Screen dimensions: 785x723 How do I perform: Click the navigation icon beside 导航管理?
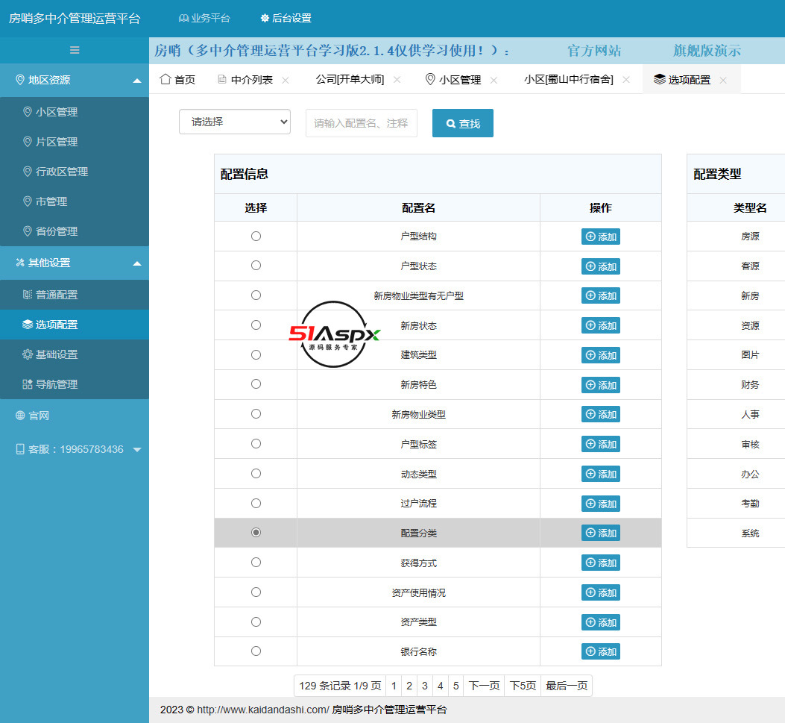tap(28, 384)
